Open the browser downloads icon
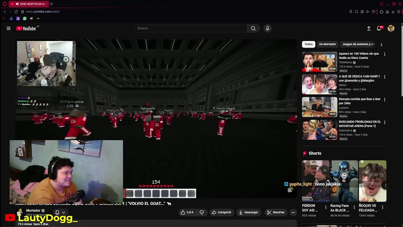This screenshot has height=227, width=403. coord(393,12)
